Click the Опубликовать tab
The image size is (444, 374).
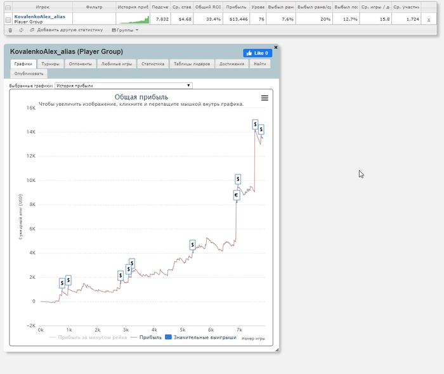point(29,74)
